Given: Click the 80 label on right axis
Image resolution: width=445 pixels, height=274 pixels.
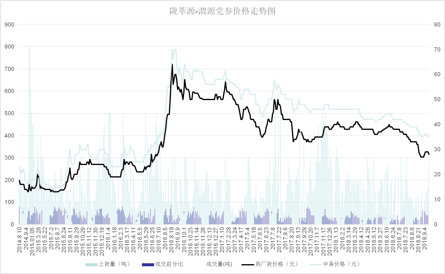Looking at the screenshot, I should (437, 25).
